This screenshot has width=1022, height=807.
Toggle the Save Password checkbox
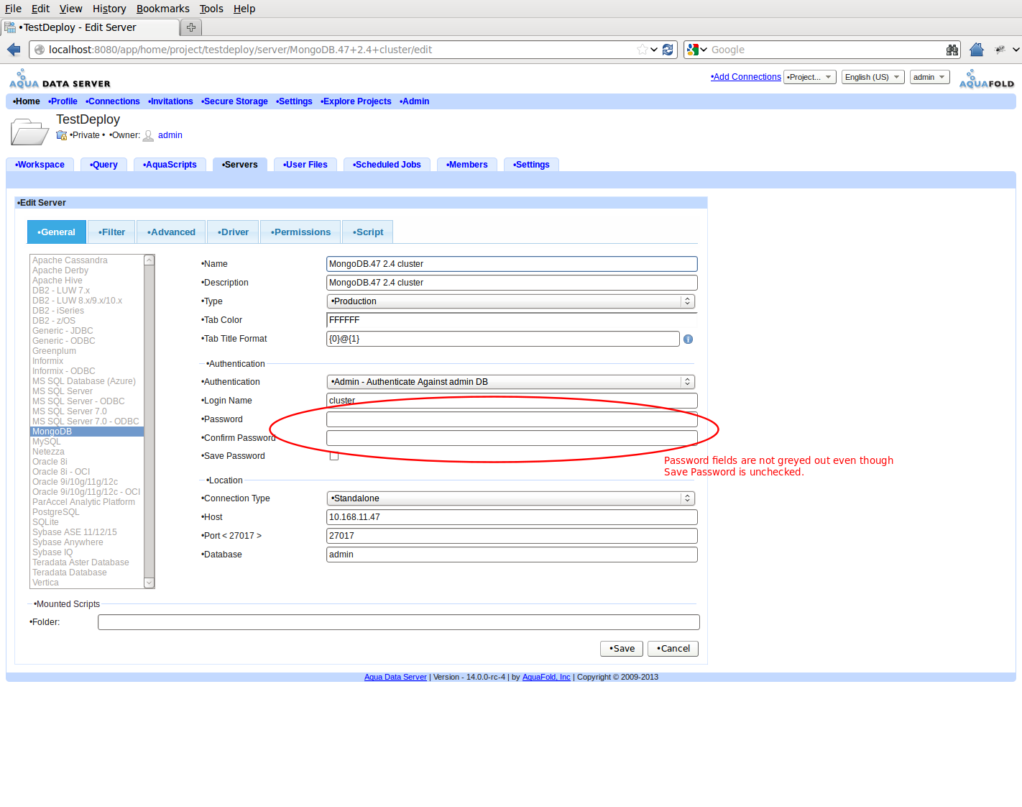(334, 456)
